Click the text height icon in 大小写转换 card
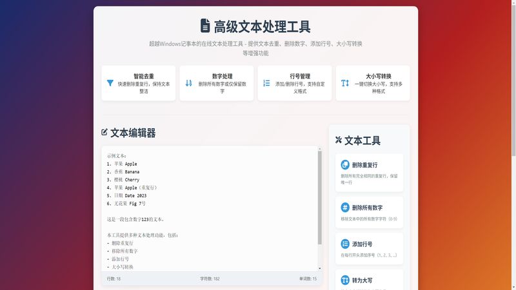Screen dimensions: 516x290 point(345,83)
